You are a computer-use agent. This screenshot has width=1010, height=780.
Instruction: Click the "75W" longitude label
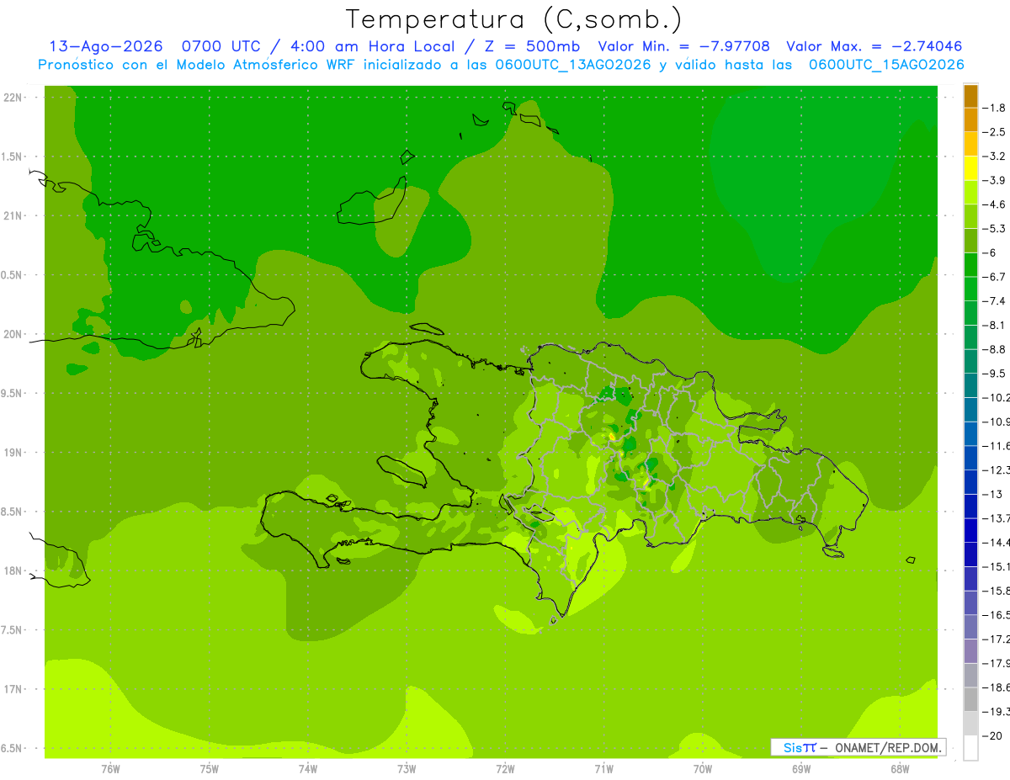point(209,769)
